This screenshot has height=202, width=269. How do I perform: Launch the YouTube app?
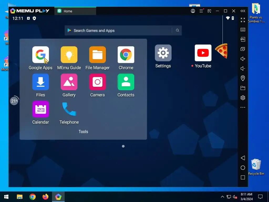click(x=203, y=53)
